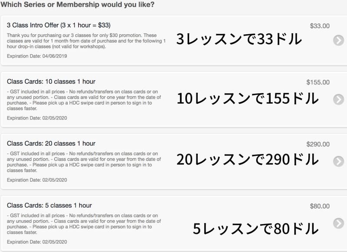Click the arrow icon for 5 classes card
This screenshot has height=252, width=347.
click(x=339, y=223)
